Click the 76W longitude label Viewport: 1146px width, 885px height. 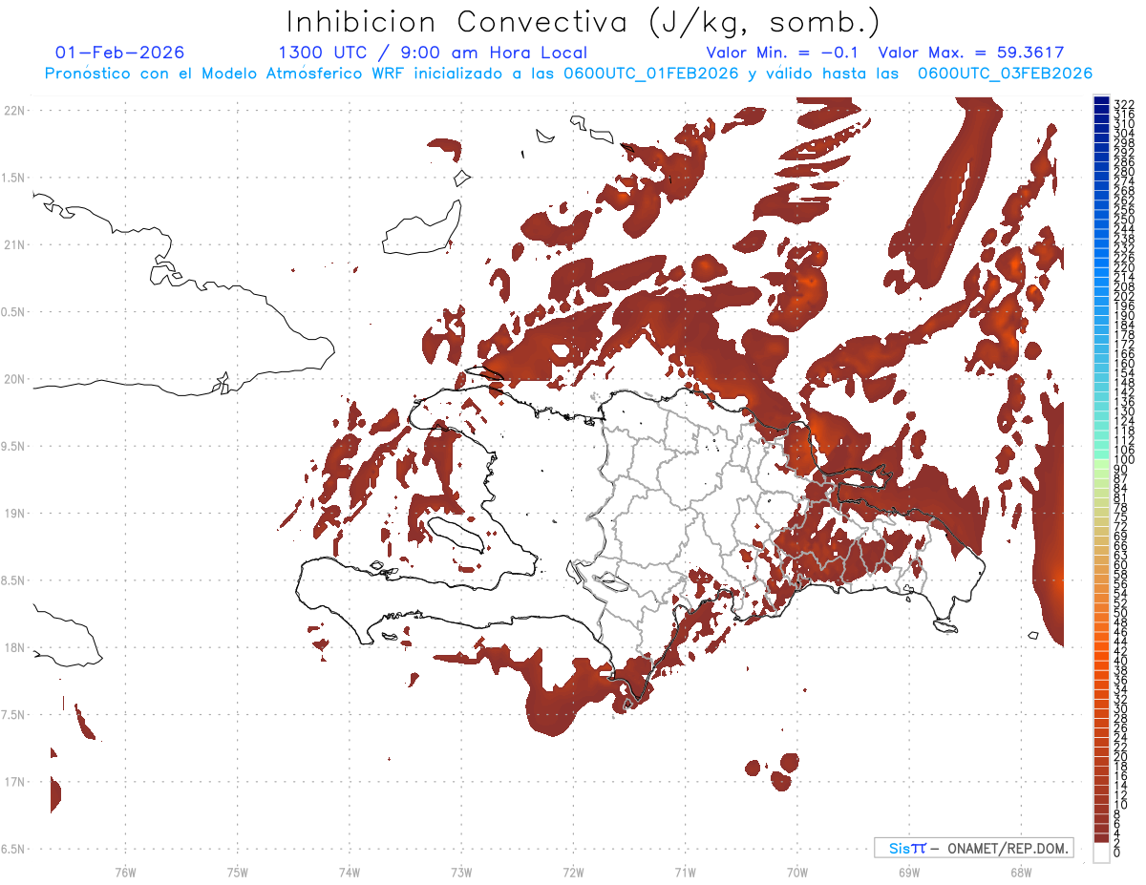click(125, 871)
